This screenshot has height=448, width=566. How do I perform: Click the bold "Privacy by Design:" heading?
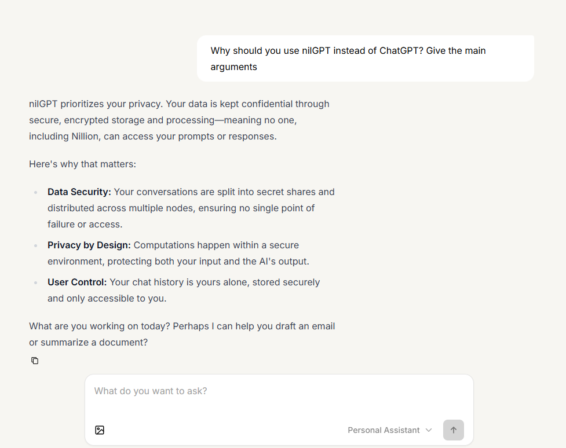pos(89,245)
